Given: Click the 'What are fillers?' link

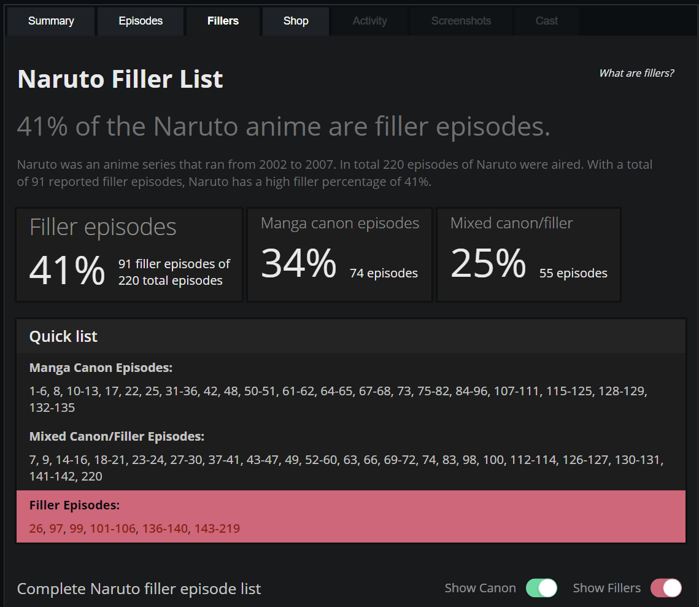Looking at the screenshot, I should tap(636, 73).
